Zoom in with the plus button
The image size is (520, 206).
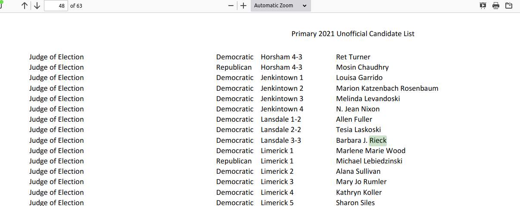[x=243, y=6]
